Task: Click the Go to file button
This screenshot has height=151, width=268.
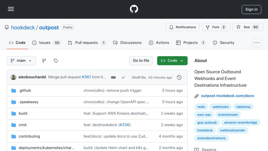Action: point(141,61)
